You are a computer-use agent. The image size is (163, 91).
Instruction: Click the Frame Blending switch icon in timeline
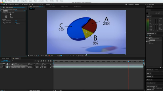(x=44, y=61)
